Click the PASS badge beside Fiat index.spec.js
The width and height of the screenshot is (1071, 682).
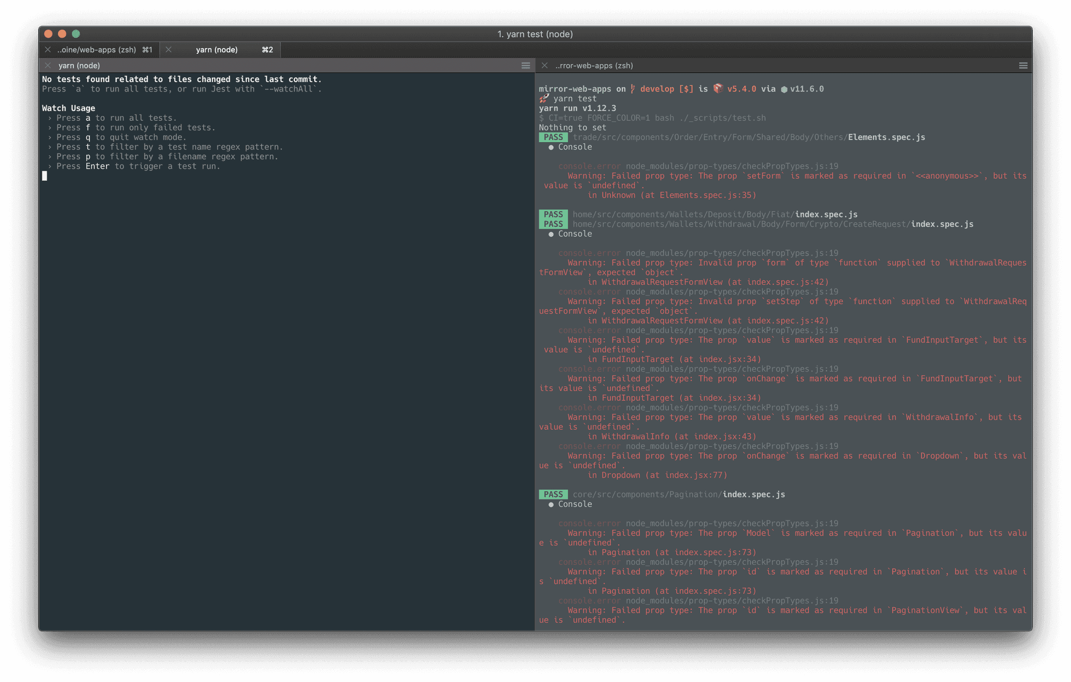pyautogui.click(x=553, y=214)
